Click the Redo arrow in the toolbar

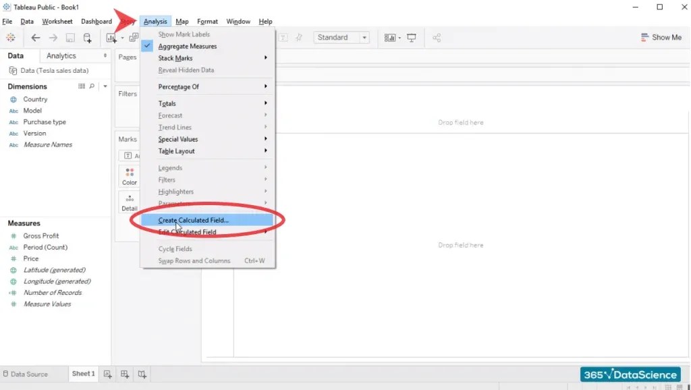tap(53, 37)
